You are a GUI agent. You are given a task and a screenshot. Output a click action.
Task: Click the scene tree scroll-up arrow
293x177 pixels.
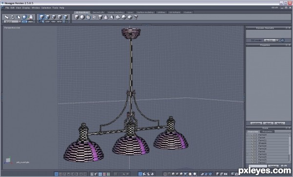click(x=290, y=135)
